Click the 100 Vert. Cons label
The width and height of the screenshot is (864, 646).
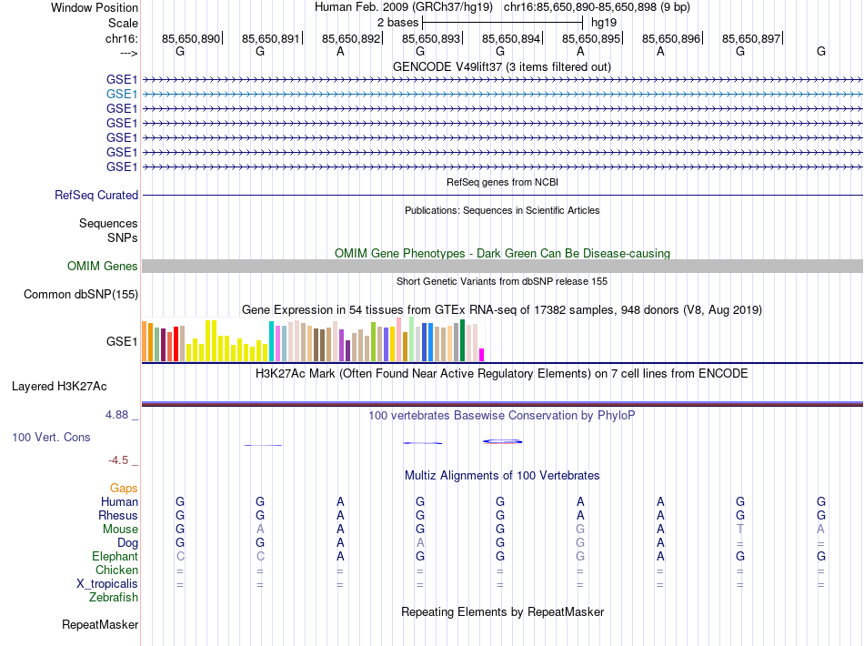pyautogui.click(x=51, y=437)
